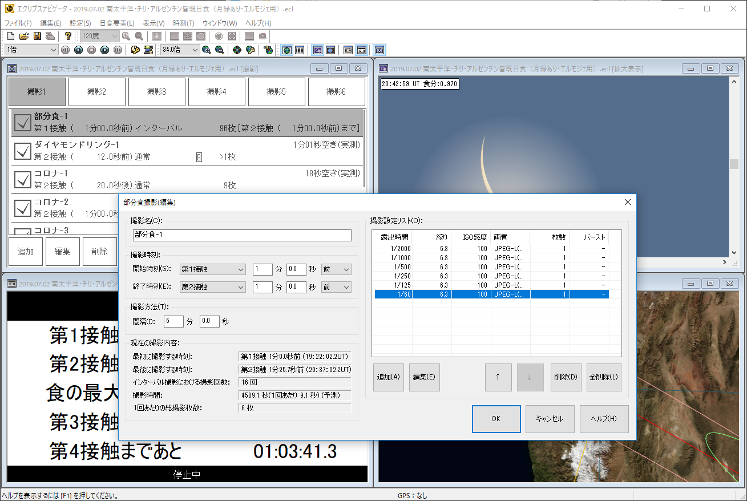Stop the simulation using the stop icon
747x501 pixels.
92,50
